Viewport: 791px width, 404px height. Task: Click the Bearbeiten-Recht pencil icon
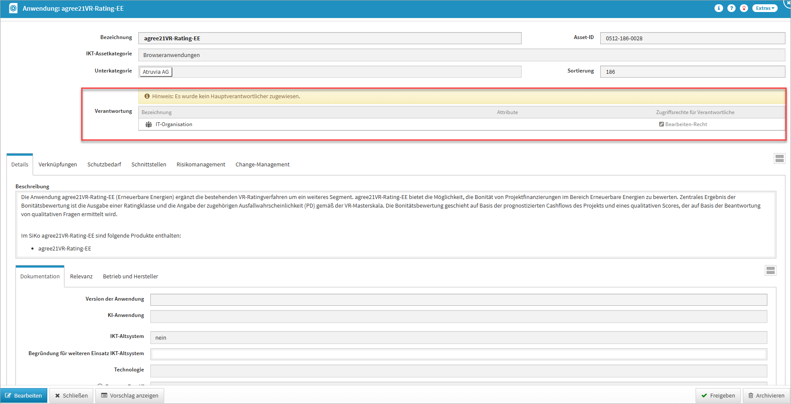661,124
